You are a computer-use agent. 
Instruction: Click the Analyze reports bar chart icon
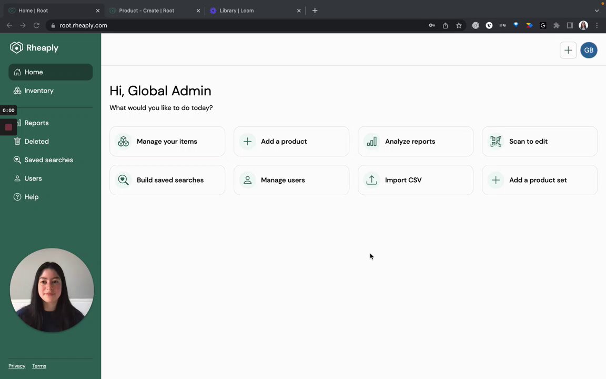(371, 141)
